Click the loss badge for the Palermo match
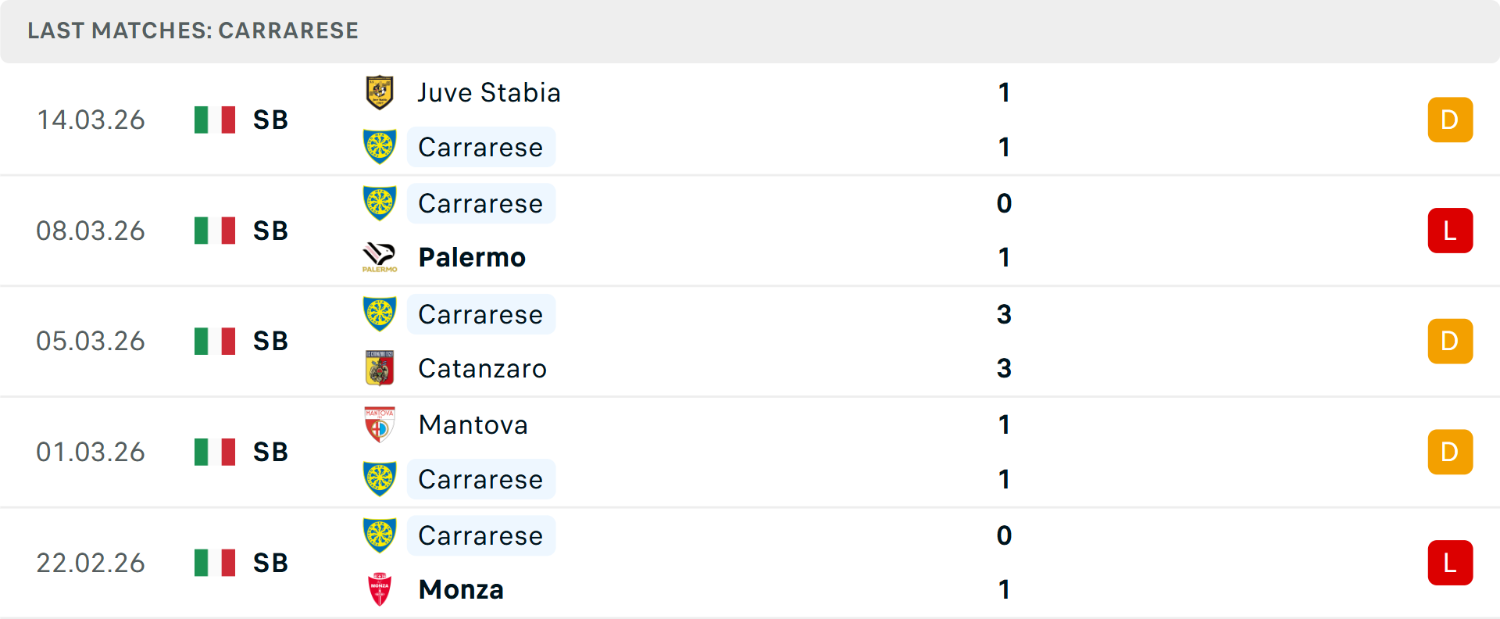The height and width of the screenshot is (619, 1500). (1450, 231)
